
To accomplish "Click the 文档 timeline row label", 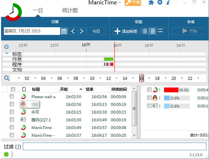I will 17,70.
